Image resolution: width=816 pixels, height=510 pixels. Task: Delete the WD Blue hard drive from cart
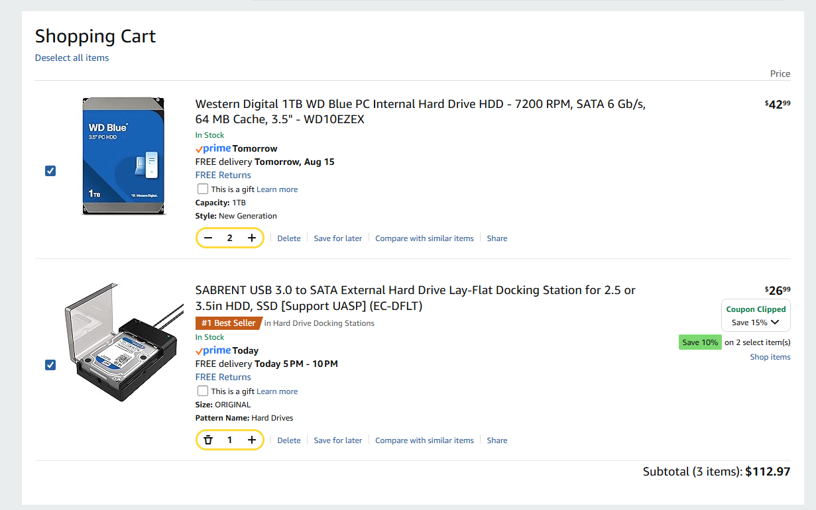click(288, 238)
